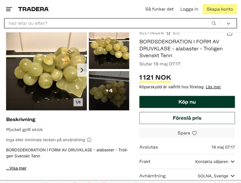Open search category dropdown chevron
241x183 pixels.
(x=228, y=24)
